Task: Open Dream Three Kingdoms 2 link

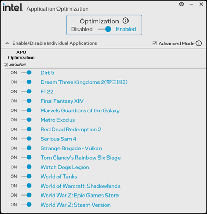Action: tap(84, 82)
